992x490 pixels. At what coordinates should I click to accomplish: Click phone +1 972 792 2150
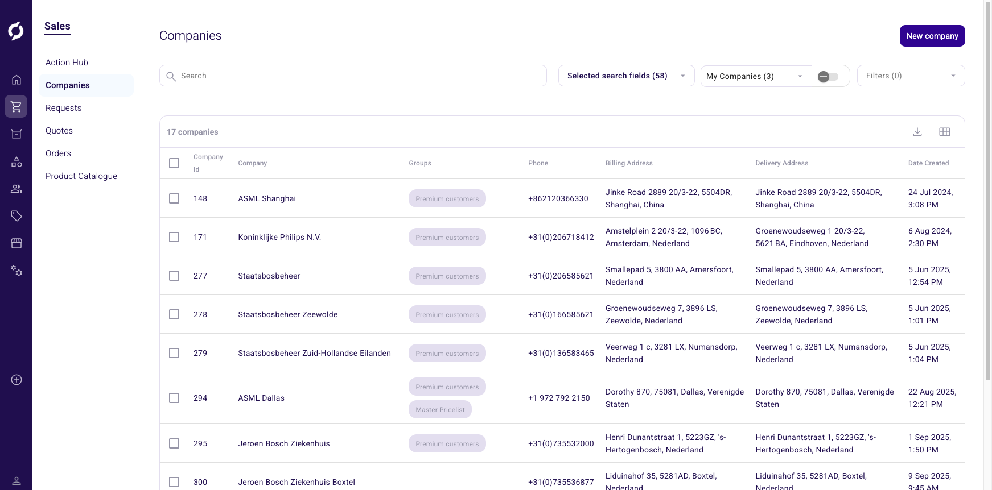point(559,398)
